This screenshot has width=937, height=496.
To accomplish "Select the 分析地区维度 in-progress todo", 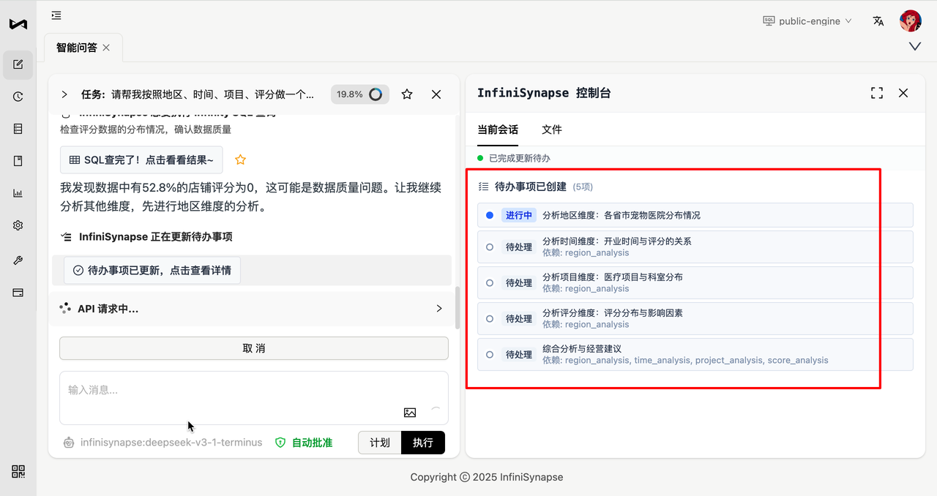I will [x=695, y=215].
